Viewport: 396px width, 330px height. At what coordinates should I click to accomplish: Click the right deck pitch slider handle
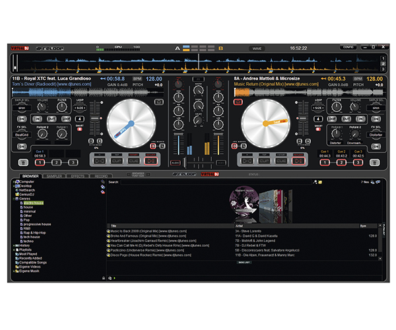point(302,118)
